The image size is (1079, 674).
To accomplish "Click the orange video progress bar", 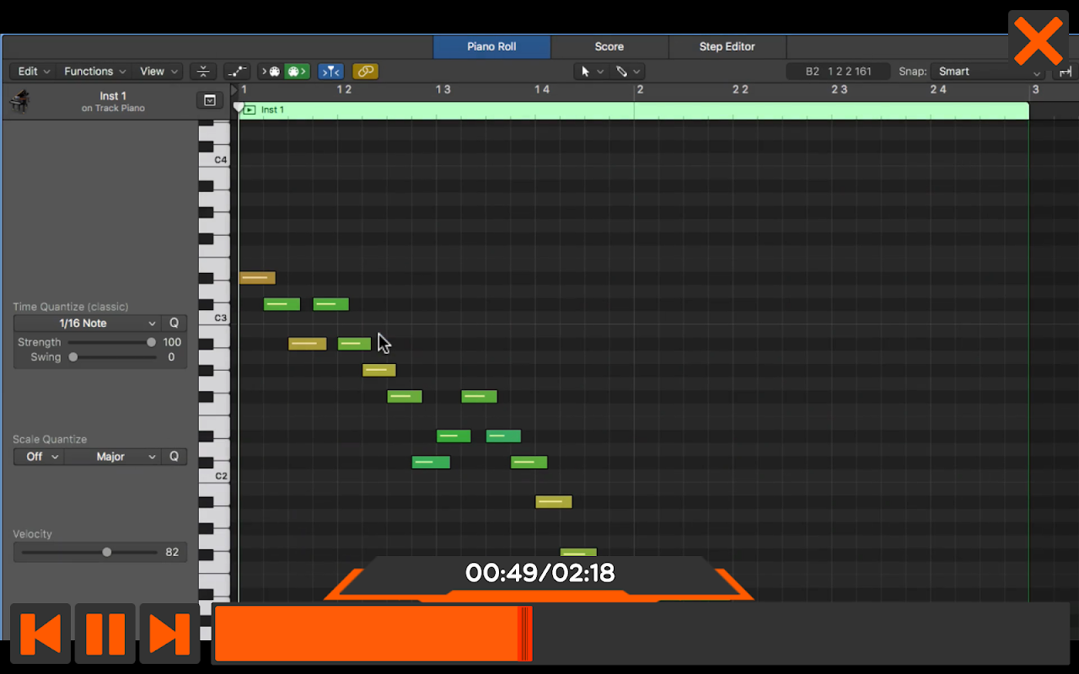I will click(373, 634).
